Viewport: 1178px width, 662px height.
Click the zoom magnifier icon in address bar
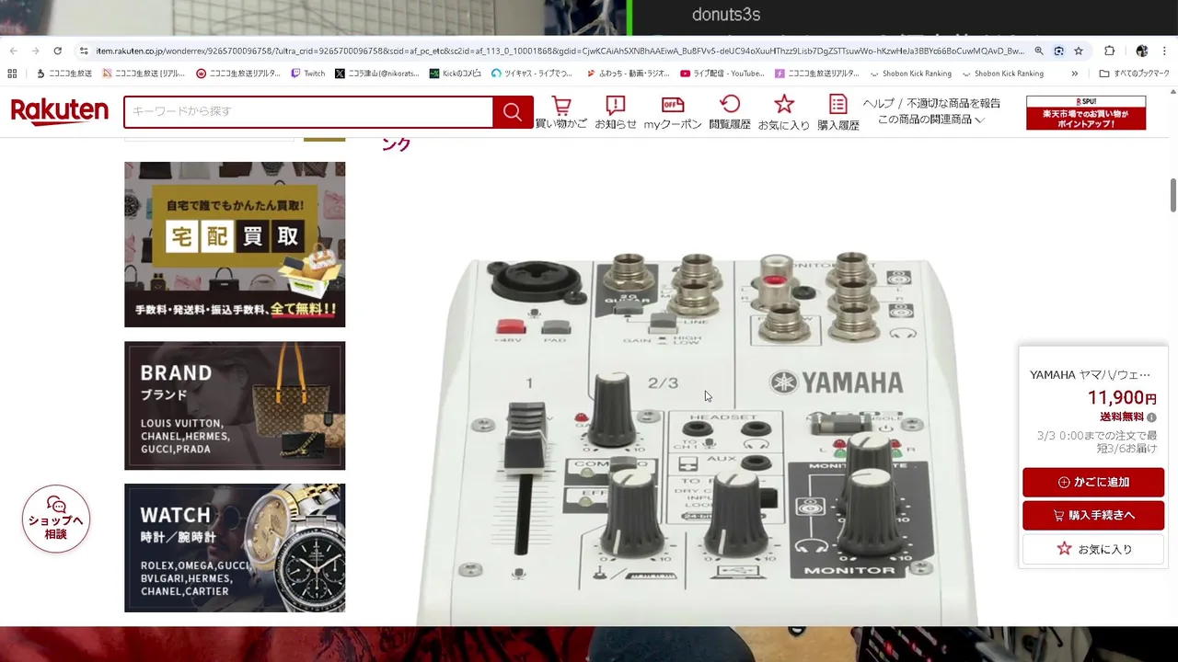click(x=1039, y=51)
